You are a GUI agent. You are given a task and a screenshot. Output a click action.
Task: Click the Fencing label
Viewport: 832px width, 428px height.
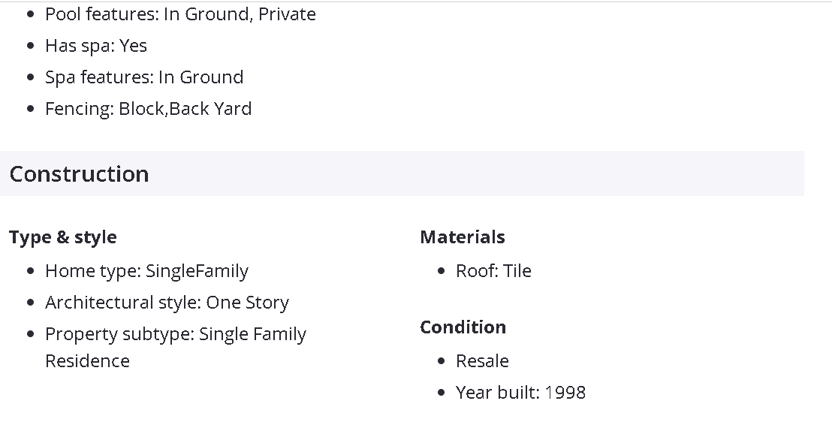coord(79,109)
